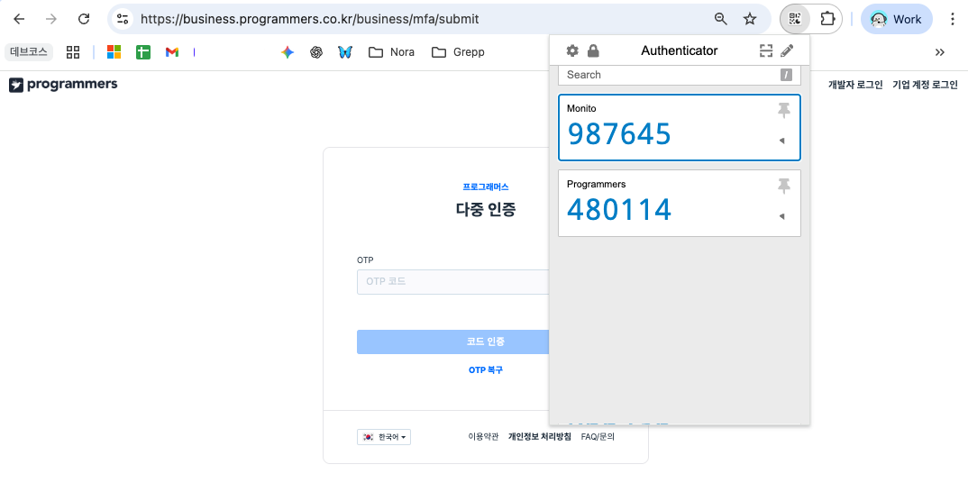968x492 pixels.
Task: Edit accounts using the pencil icon
Action: [787, 50]
